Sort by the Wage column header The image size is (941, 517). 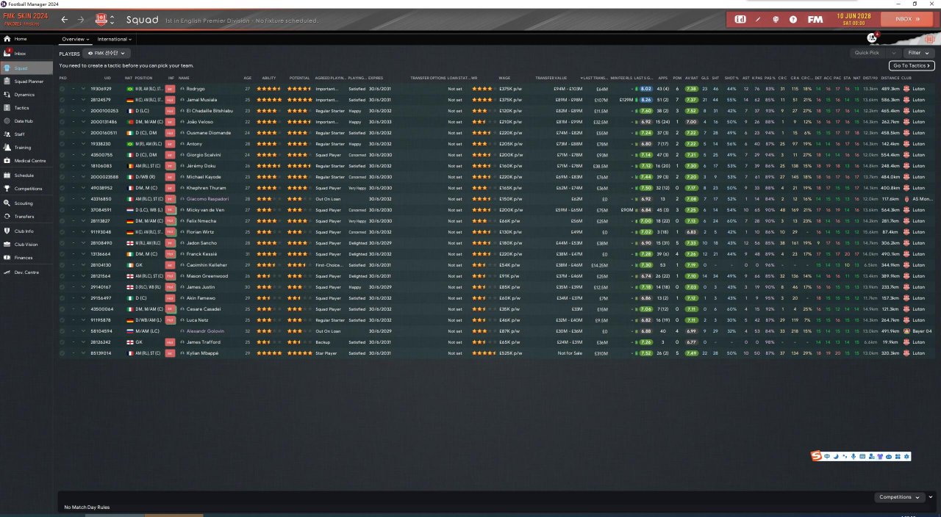[504, 78]
